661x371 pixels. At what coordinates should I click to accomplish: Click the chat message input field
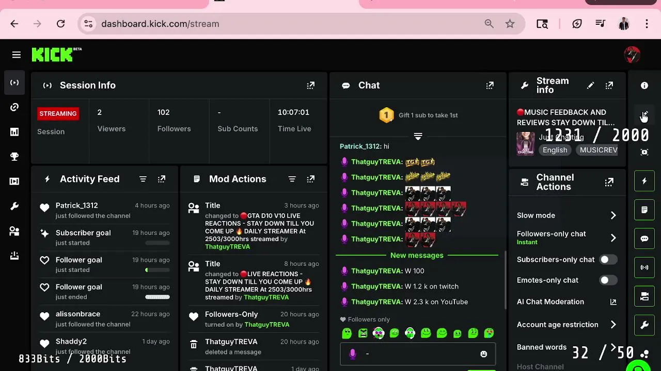tap(418, 354)
